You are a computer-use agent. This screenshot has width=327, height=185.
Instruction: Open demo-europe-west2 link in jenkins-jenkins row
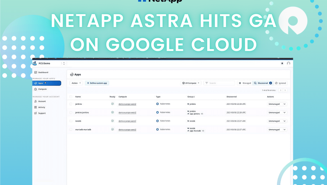pyautogui.click(x=127, y=112)
